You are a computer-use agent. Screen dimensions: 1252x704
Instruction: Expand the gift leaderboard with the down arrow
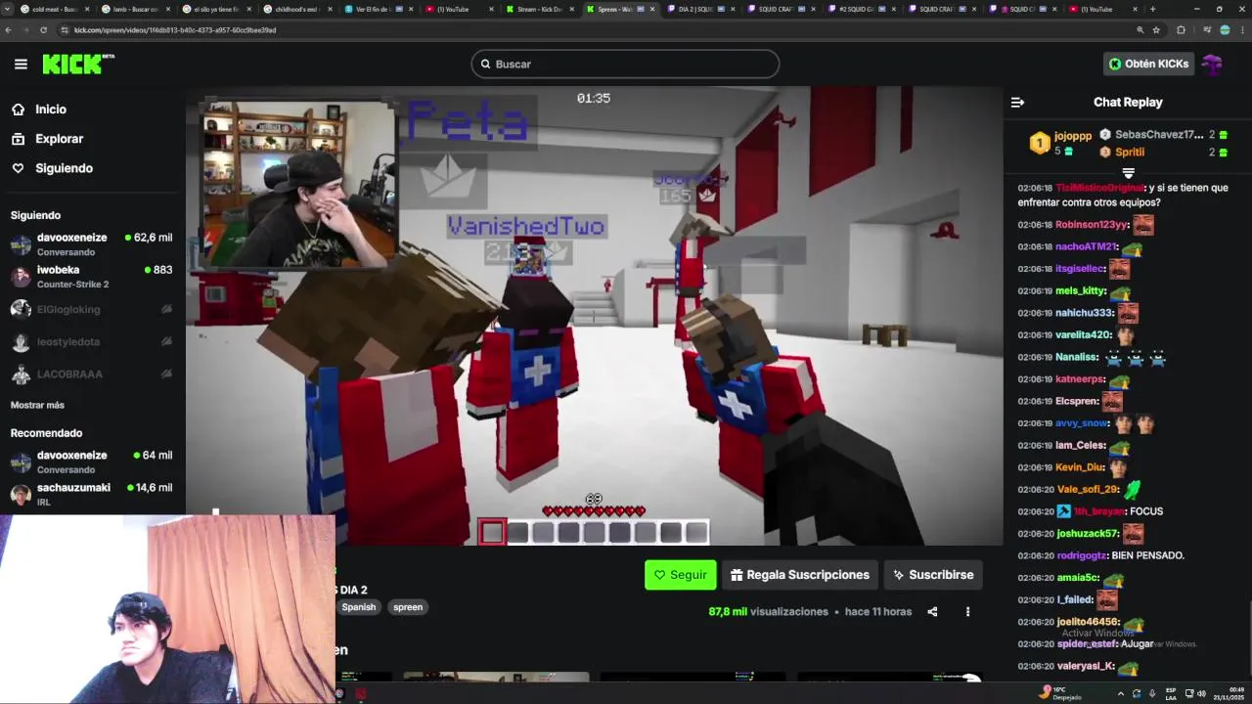click(x=1128, y=172)
